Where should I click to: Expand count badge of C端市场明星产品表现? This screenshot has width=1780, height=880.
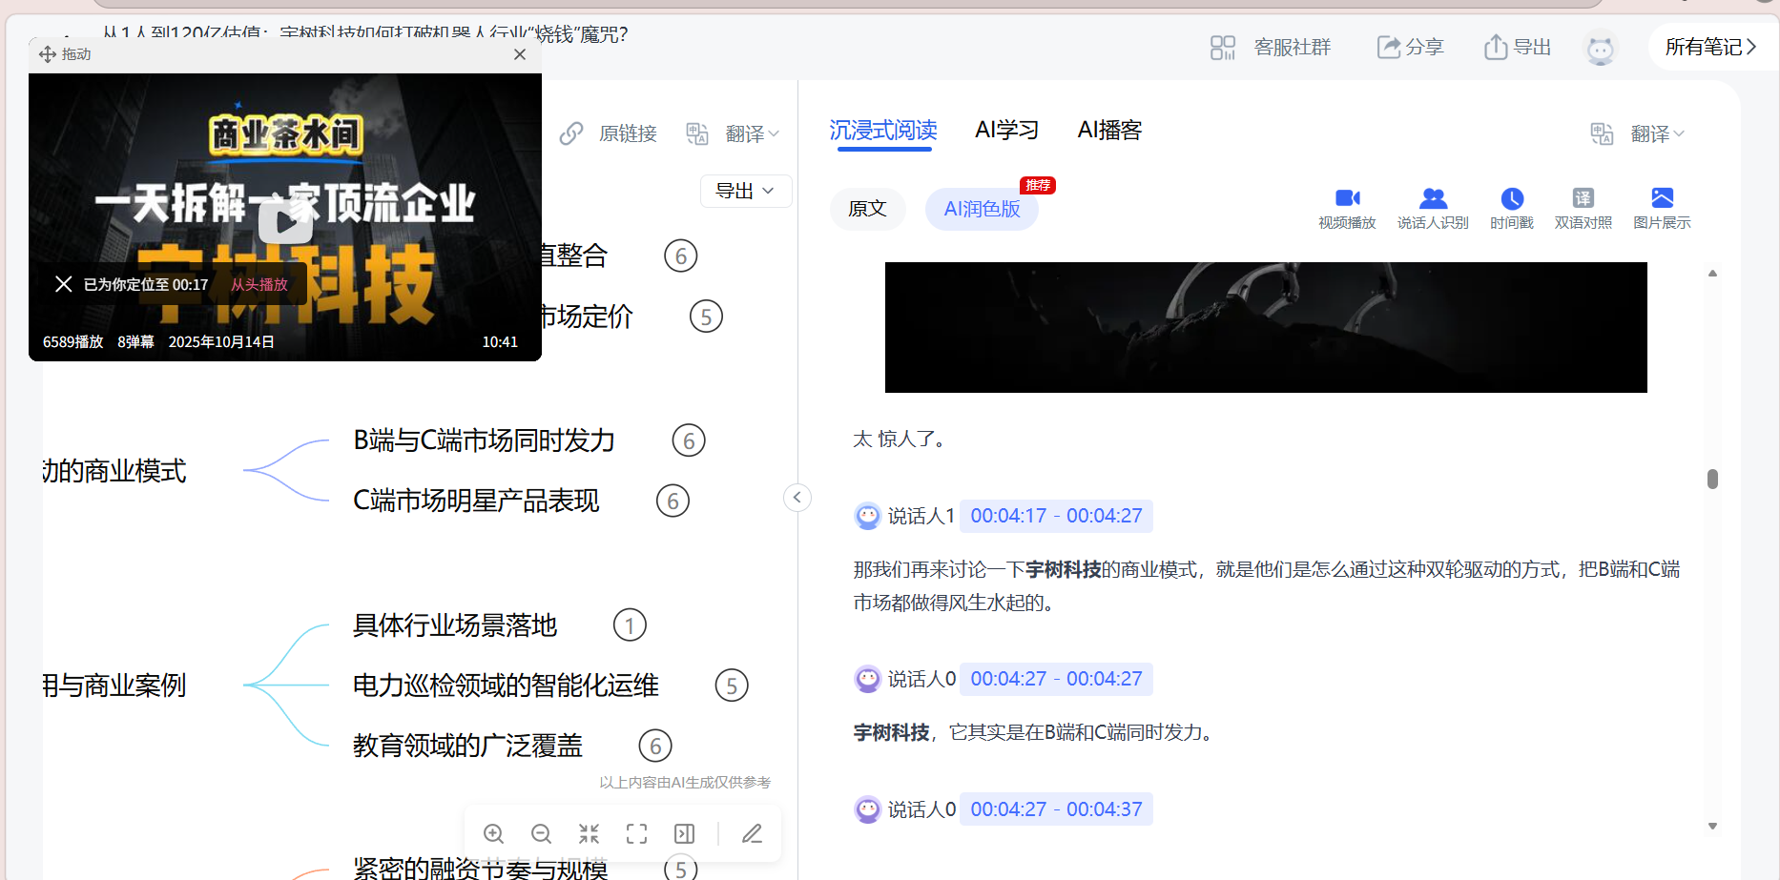673,501
